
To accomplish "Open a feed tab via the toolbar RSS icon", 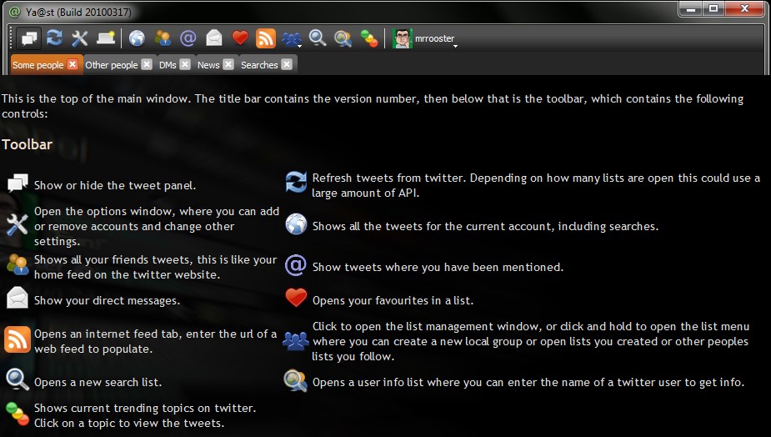I will 266,38.
